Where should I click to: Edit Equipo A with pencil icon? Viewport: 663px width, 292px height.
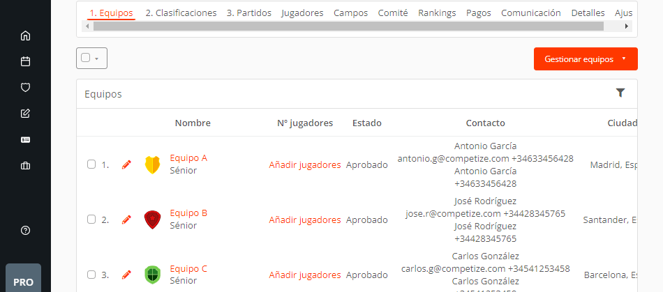(126, 164)
